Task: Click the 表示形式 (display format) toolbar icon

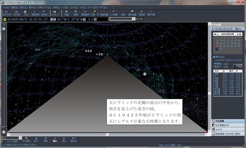Action: click(x=7, y=12)
